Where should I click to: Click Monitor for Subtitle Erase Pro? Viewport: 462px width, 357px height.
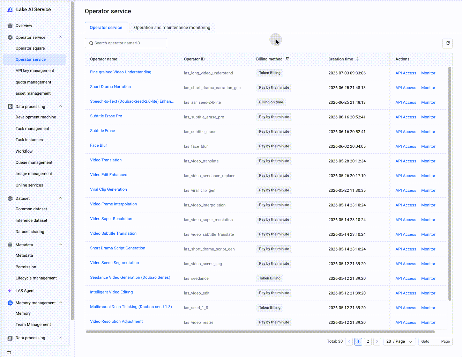pos(428,117)
